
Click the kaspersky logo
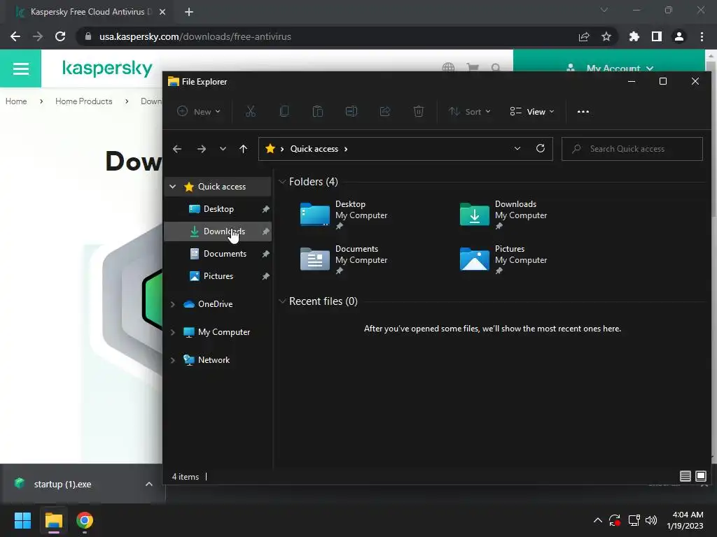107,68
